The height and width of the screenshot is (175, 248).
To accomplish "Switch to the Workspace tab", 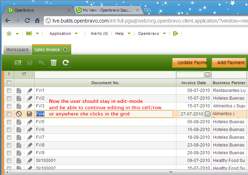I will coord(17,50).
